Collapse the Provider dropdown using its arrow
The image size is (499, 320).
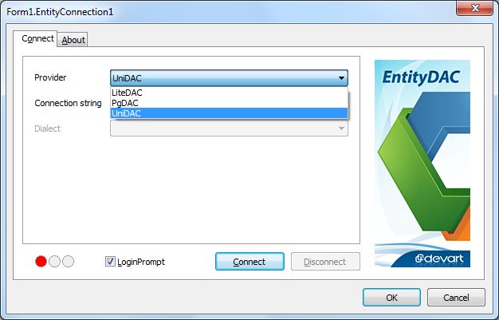[x=341, y=78]
